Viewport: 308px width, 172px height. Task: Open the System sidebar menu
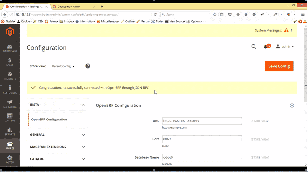10,159
